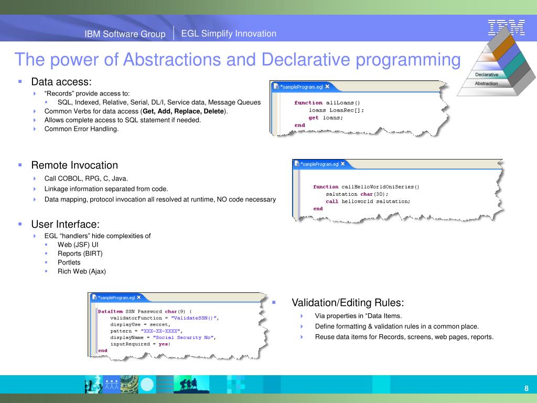
Task: Close the sampleProgram.egl tab above allLoans code
Action: tap(327, 87)
